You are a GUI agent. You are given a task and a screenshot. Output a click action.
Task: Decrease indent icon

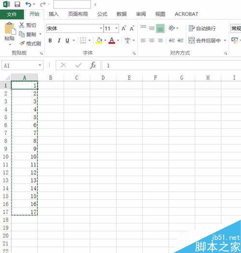click(x=172, y=40)
